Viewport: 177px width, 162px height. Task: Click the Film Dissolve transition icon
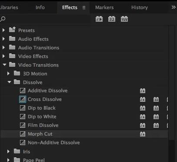tap(23, 125)
